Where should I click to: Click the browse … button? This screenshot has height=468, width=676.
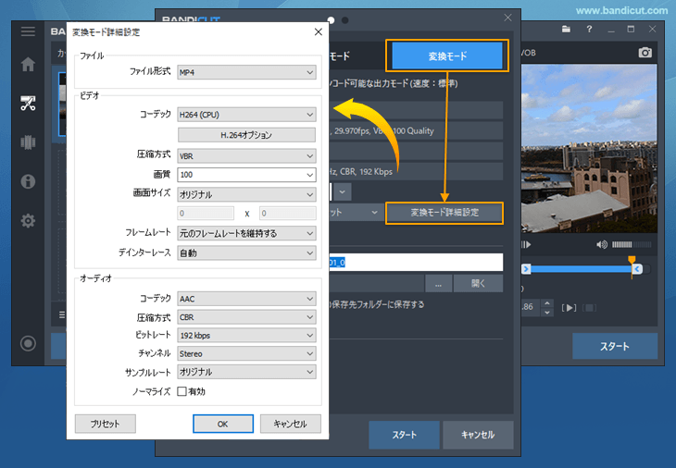click(x=438, y=284)
